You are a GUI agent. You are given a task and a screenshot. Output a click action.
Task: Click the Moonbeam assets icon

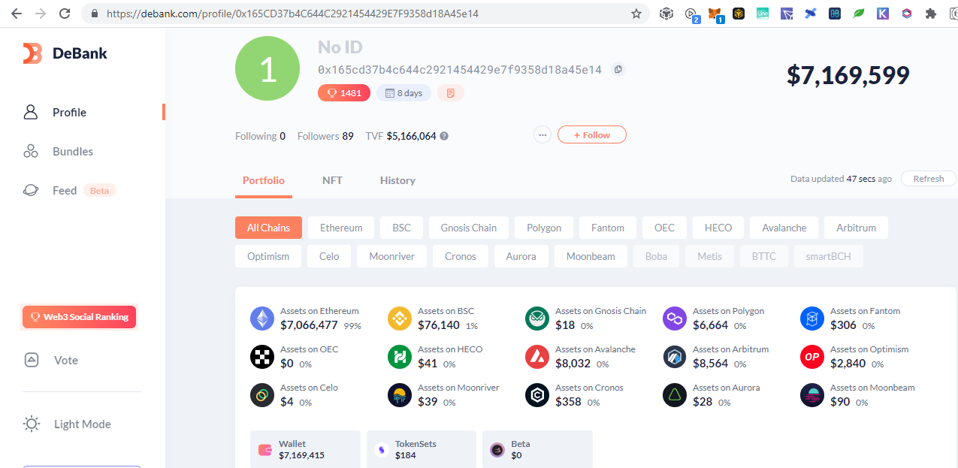[812, 395]
